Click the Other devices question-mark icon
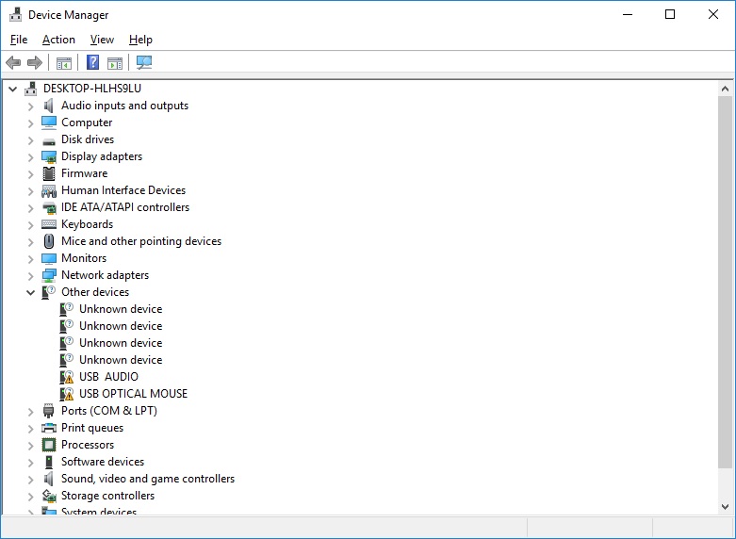The width and height of the screenshot is (736, 539). pos(49,292)
